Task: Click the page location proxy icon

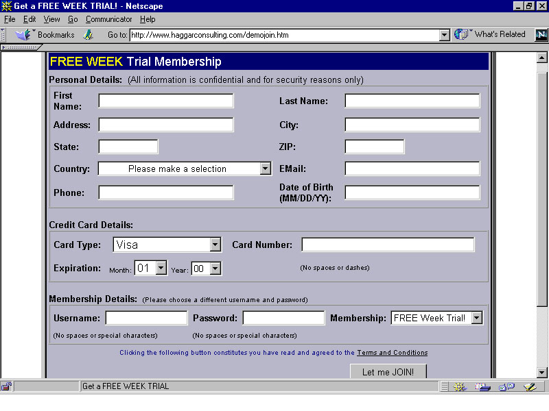Action: coord(89,34)
